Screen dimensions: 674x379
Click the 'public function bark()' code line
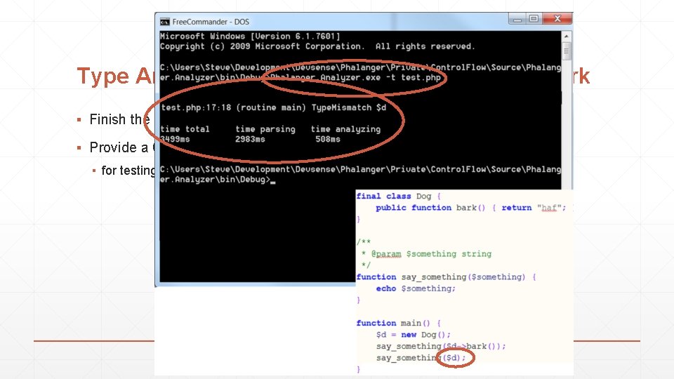[470, 208]
